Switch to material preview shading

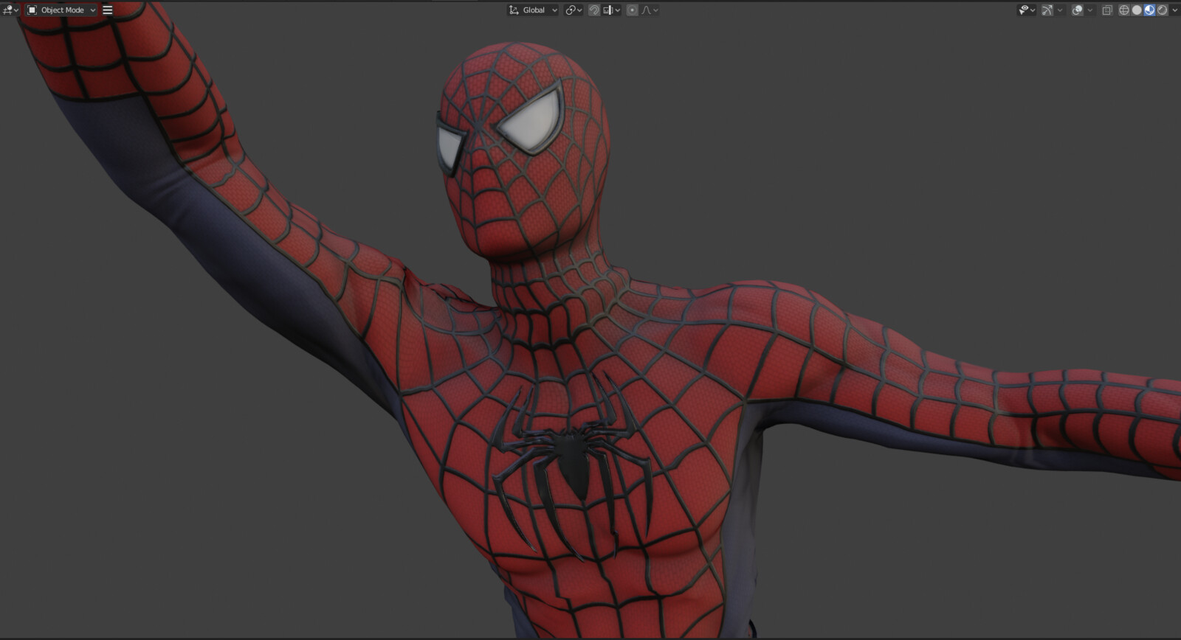[x=1149, y=10]
